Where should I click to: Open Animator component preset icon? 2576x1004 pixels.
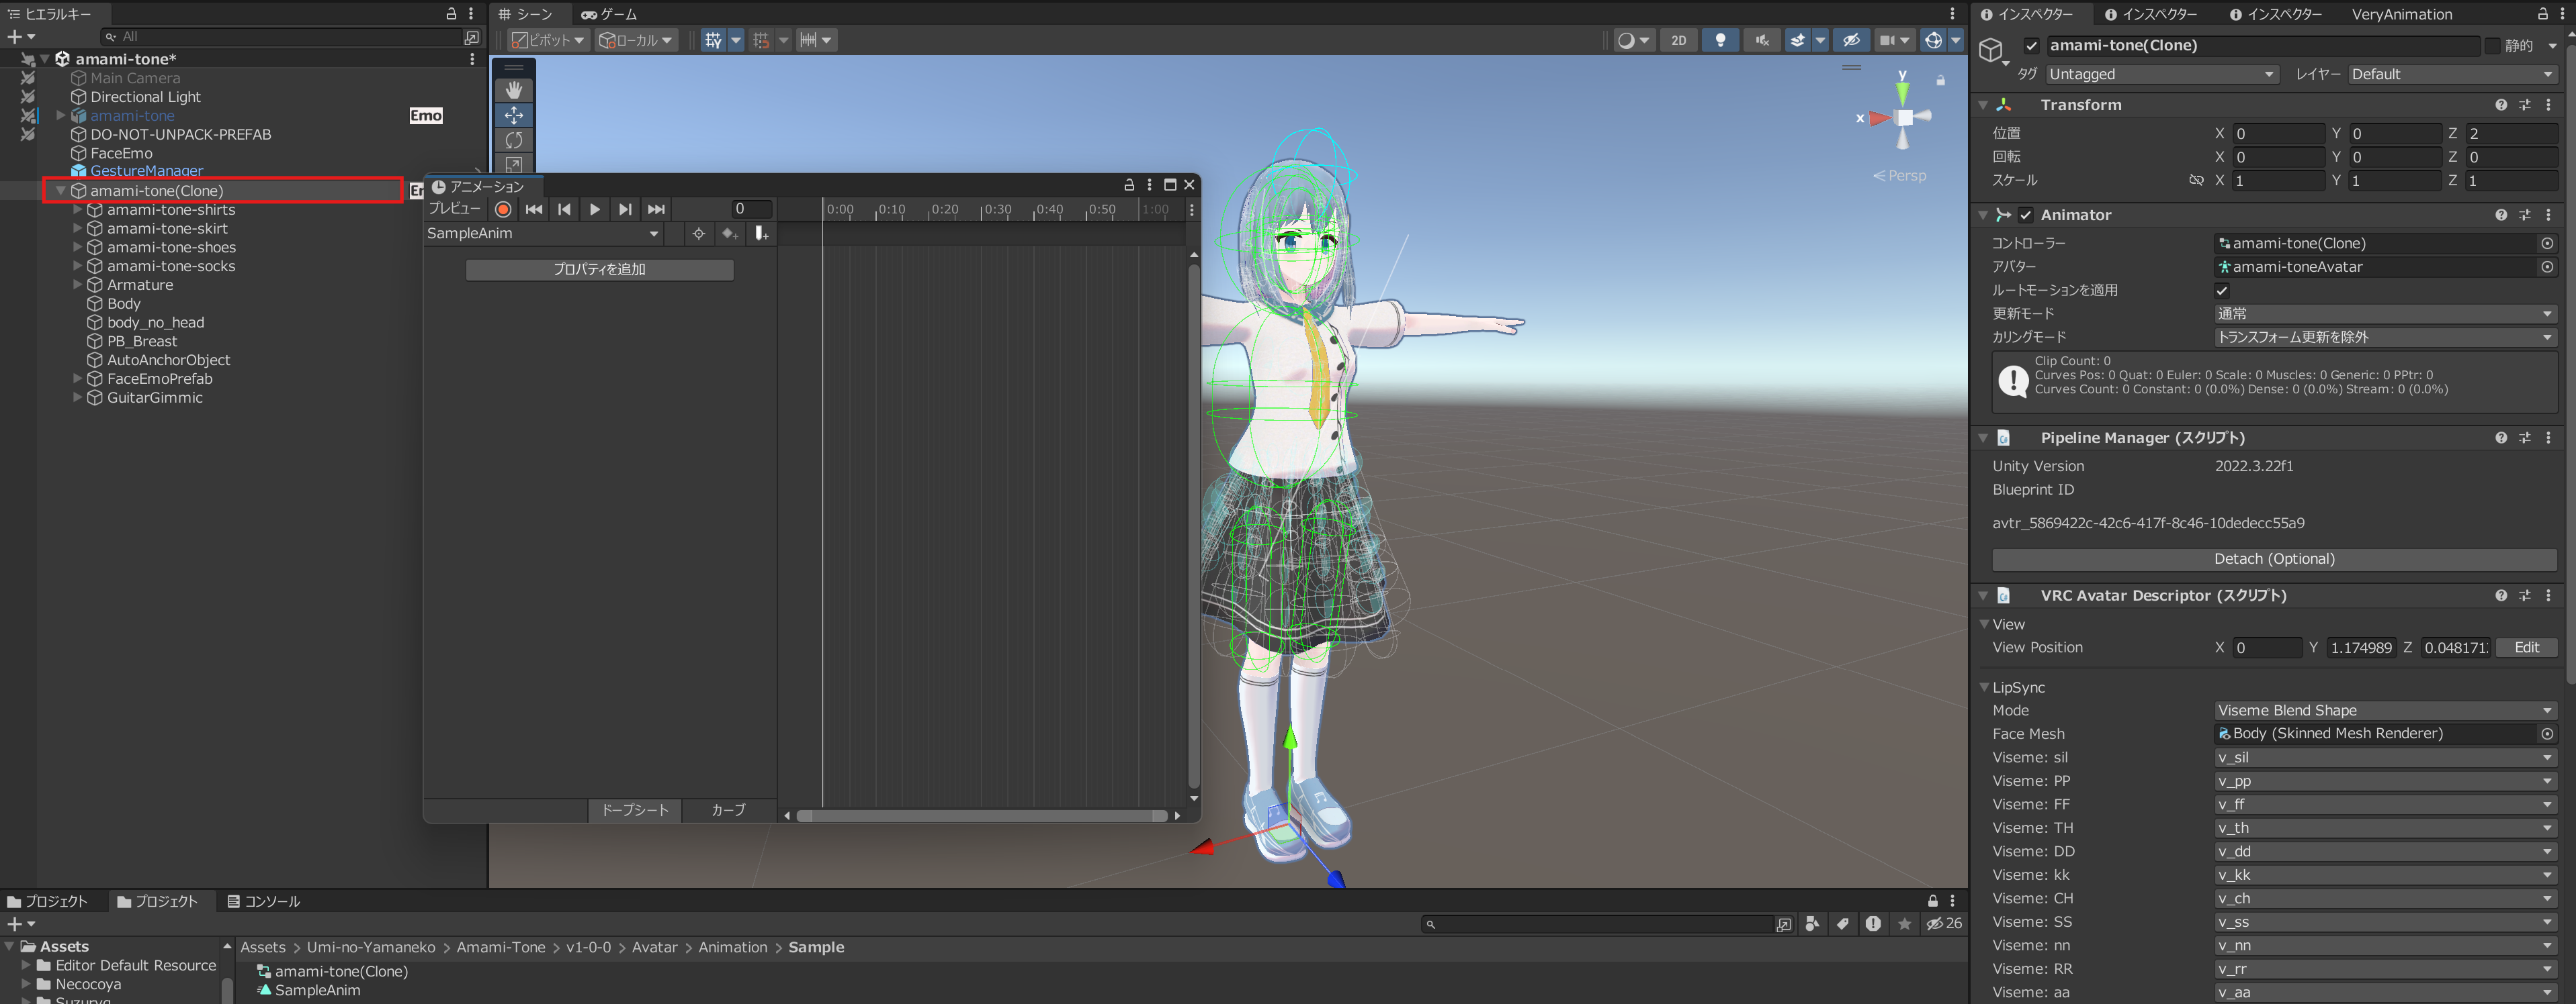point(2525,215)
